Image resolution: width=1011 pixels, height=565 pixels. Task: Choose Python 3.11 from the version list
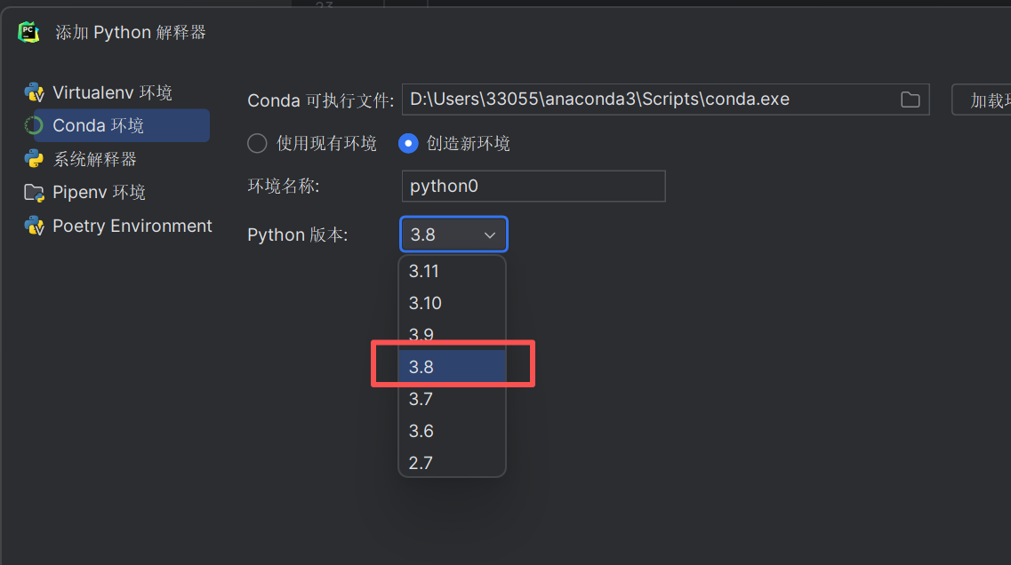[452, 271]
